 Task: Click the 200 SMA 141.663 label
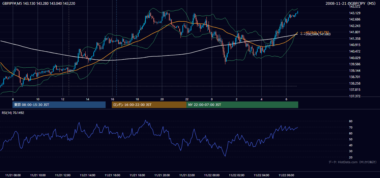(315, 34)
